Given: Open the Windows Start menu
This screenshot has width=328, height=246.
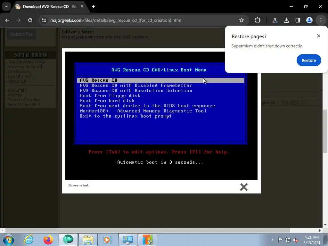Looking at the screenshot, I should (9, 240).
